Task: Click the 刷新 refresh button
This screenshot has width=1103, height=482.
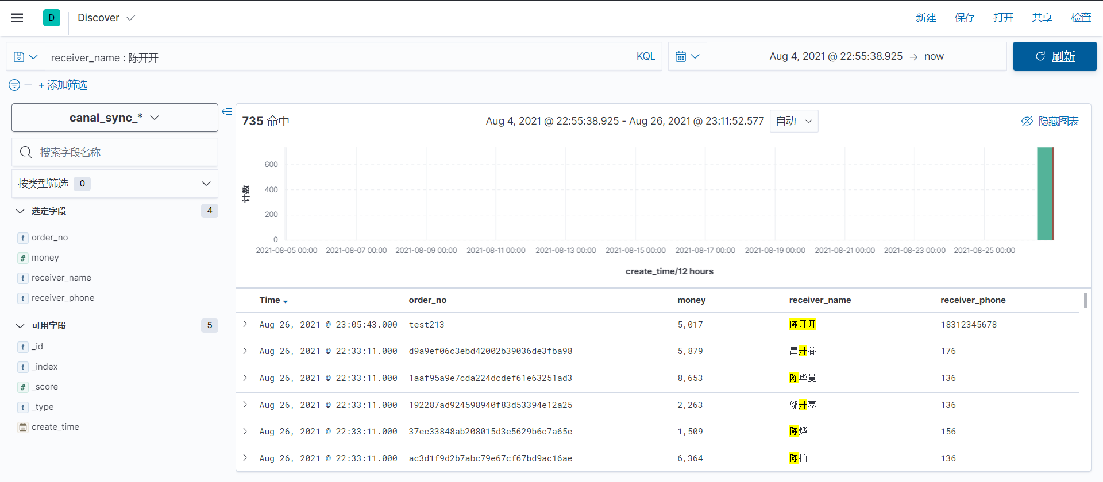Action: [1055, 56]
